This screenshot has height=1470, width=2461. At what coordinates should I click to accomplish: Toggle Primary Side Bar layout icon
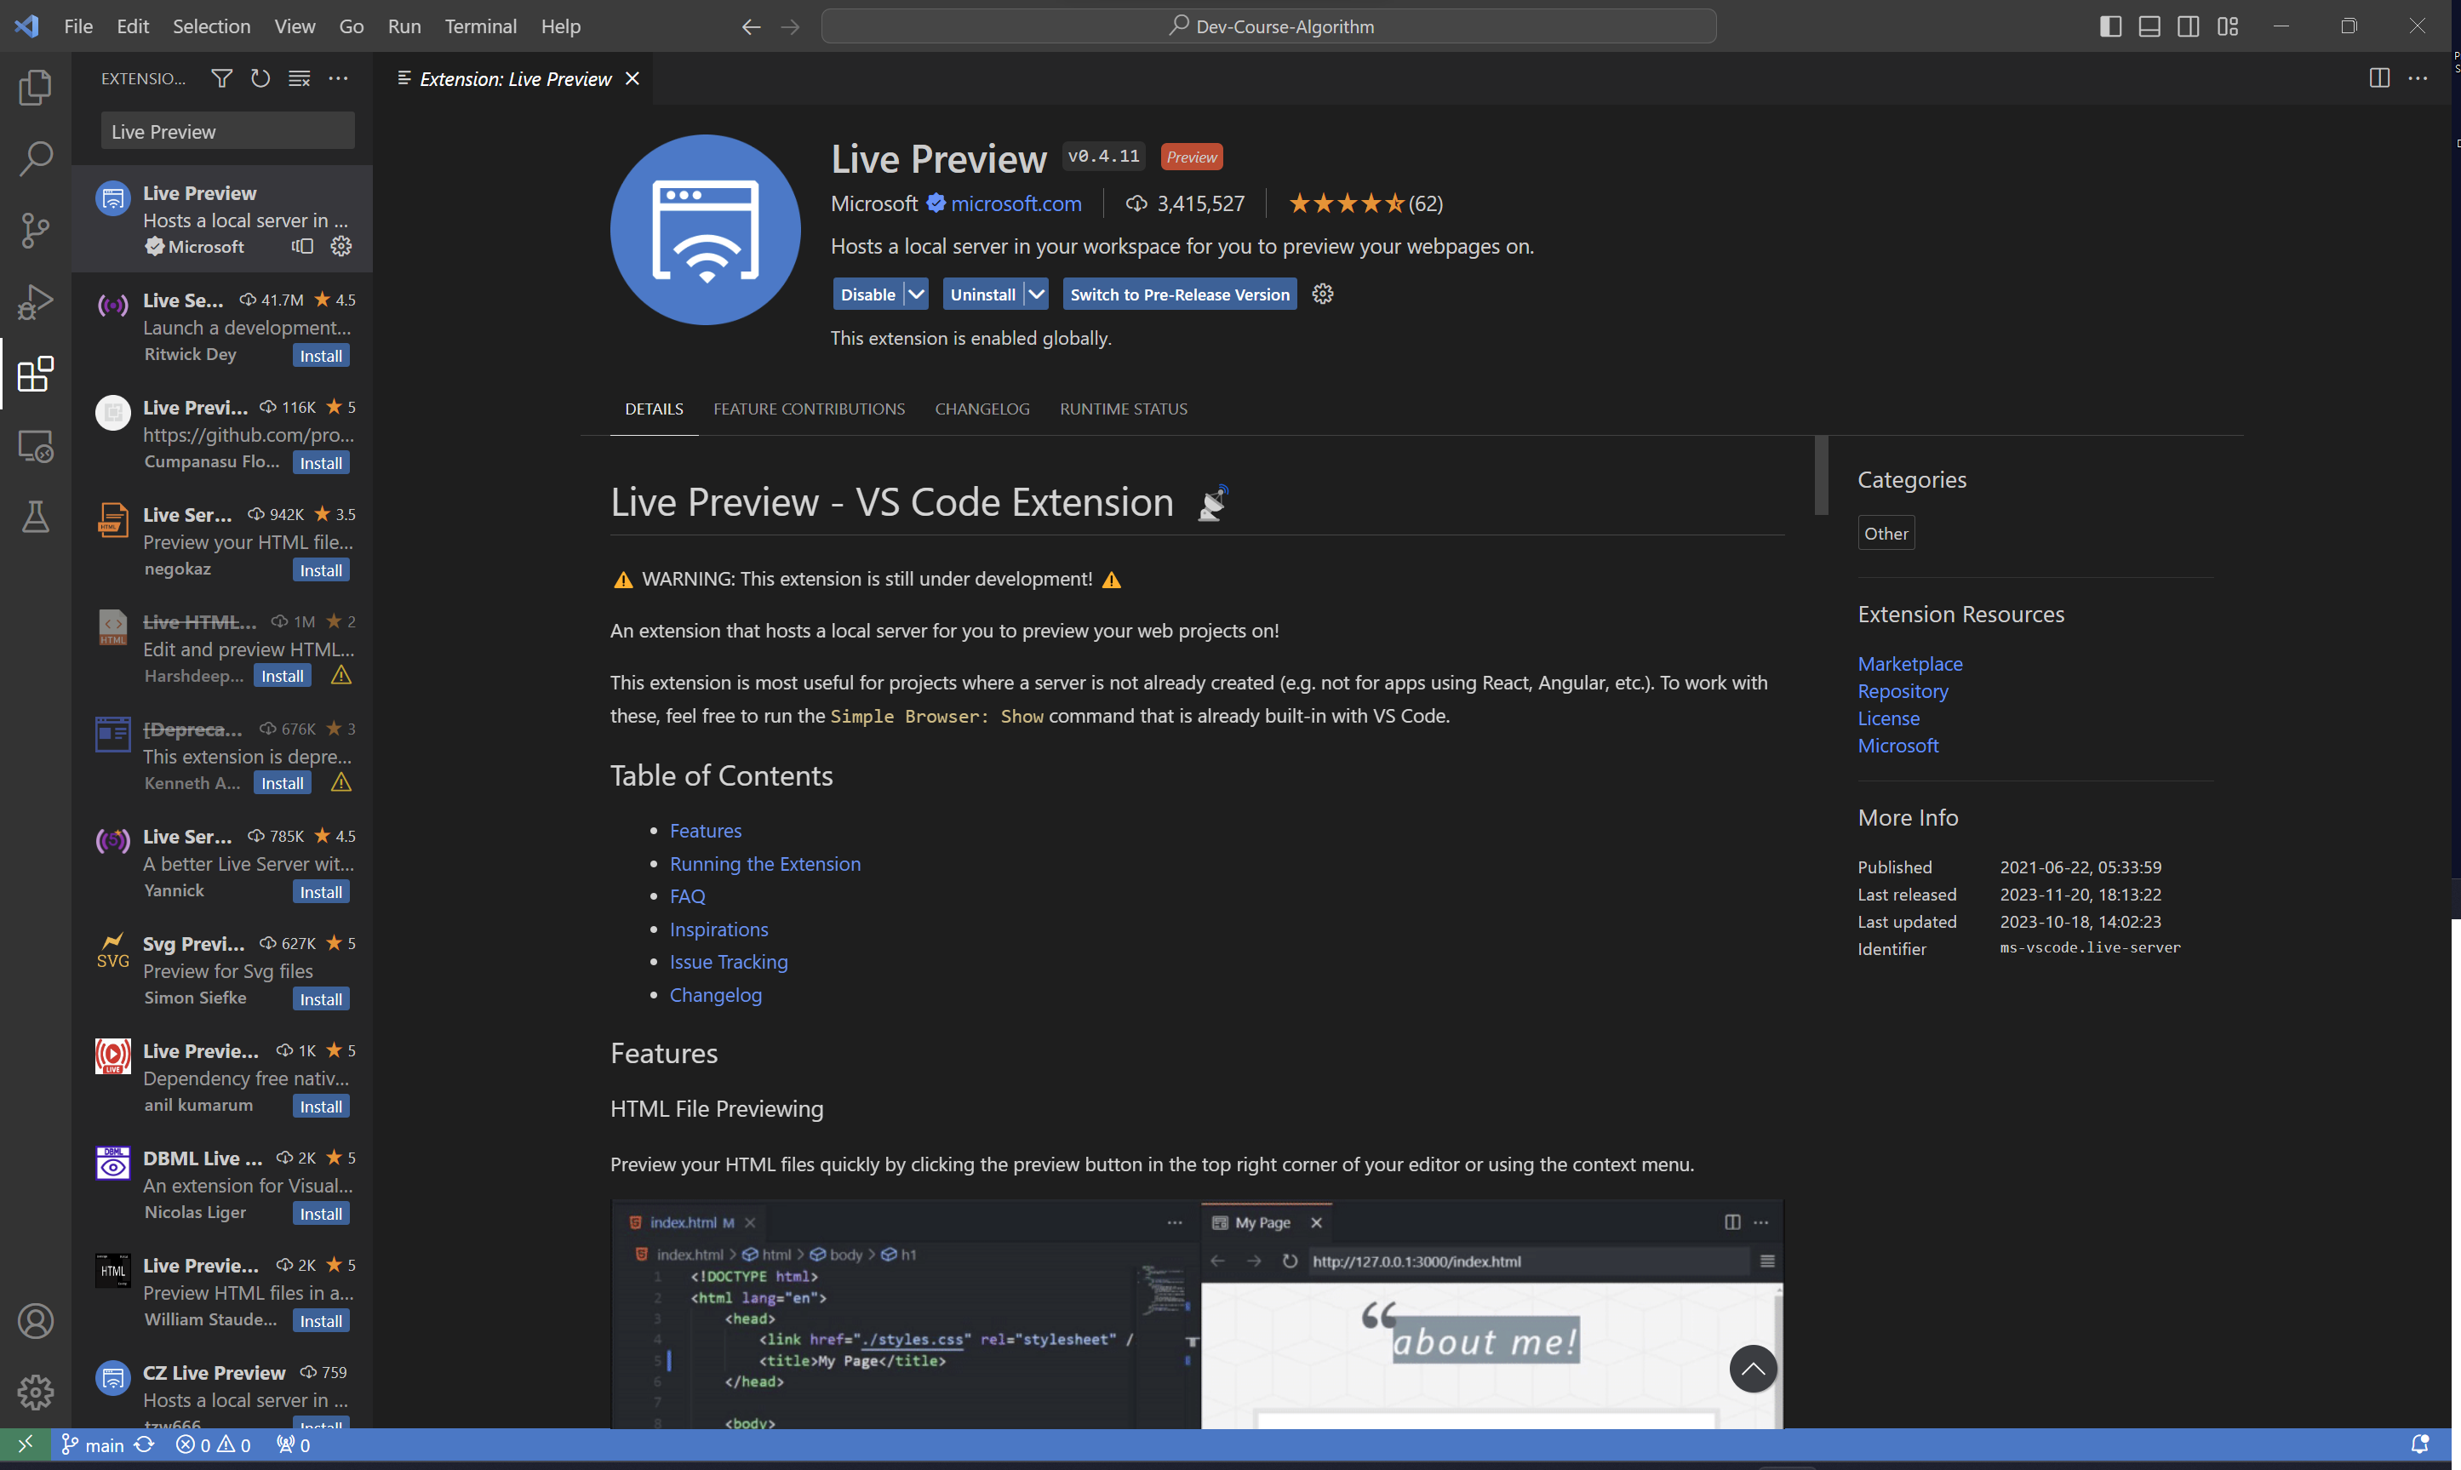click(x=2110, y=26)
